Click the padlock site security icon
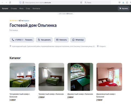Image resolution: width=131 pixels, height=104 pixels. coord(23,2)
